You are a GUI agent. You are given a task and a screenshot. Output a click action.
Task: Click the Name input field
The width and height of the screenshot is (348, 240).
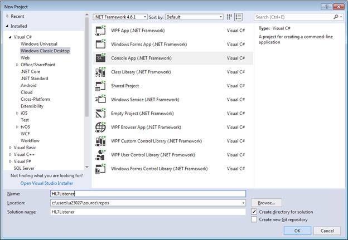(x=148, y=193)
